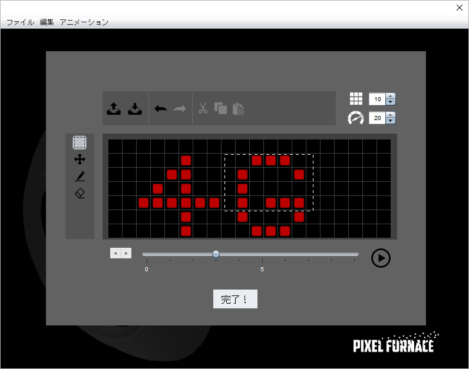Open the ファイル menu
This screenshot has width=469, height=369.
coord(20,22)
